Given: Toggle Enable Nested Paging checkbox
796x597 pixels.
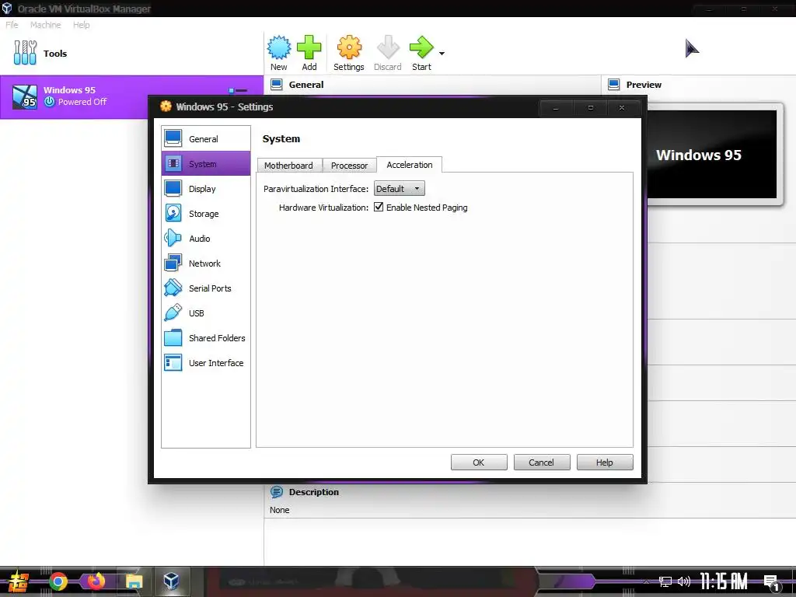Looking at the screenshot, I should click(x=379, y=207).
